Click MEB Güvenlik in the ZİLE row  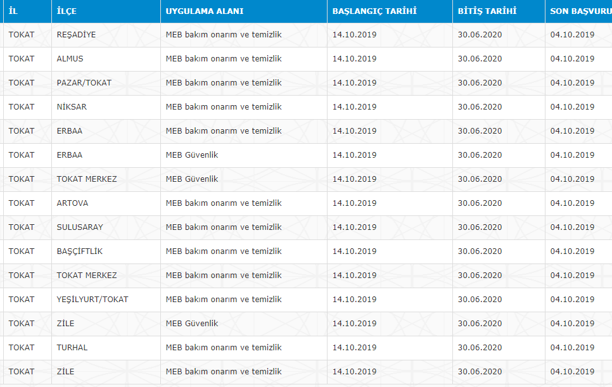(x=191, y=324)
